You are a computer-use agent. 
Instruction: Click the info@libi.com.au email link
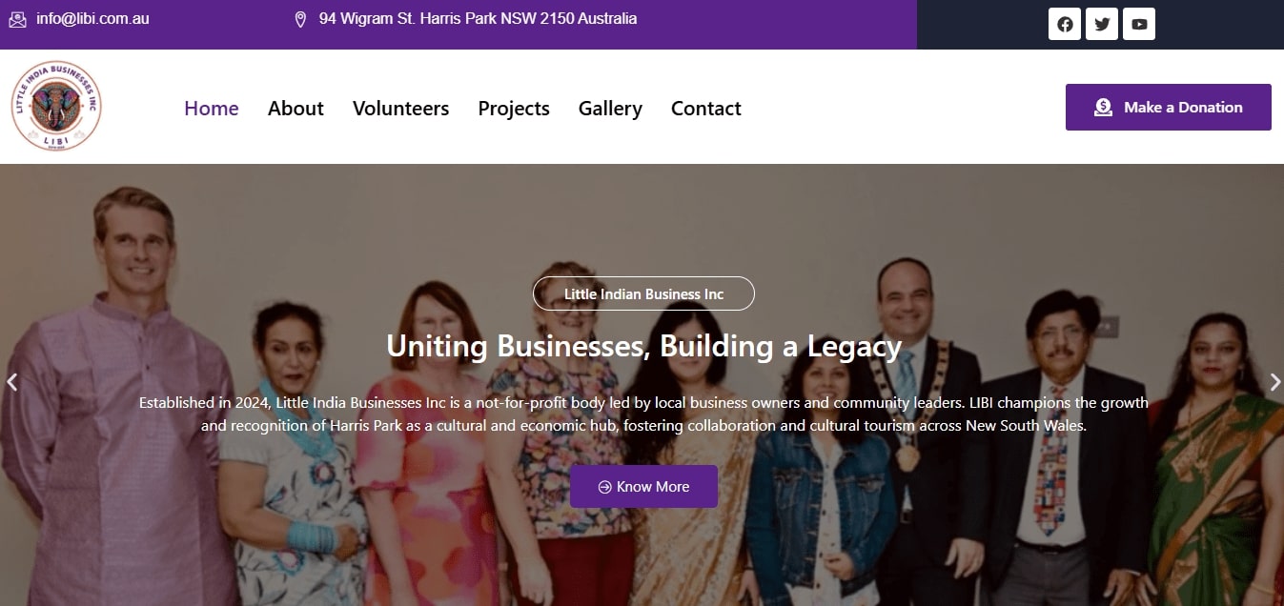(92, 19)
